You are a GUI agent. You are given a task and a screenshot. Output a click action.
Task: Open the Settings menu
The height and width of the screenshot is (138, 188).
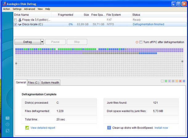[17, 9]
